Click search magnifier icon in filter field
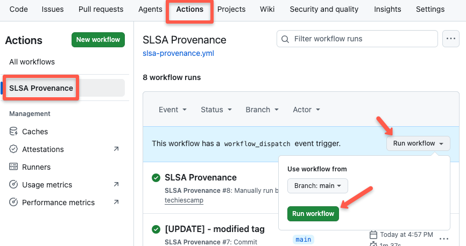466x246 pixels. 285,39
